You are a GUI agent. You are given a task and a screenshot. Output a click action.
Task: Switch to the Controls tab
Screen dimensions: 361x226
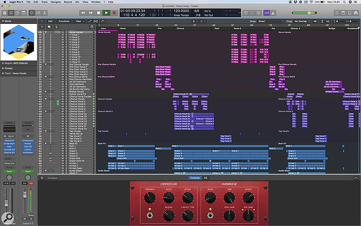(195, 178)
